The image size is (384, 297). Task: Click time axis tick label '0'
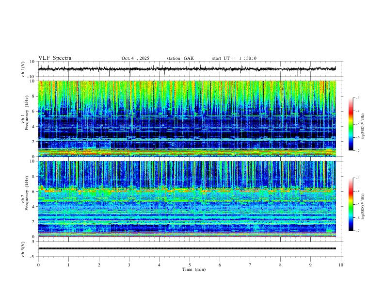38,265
